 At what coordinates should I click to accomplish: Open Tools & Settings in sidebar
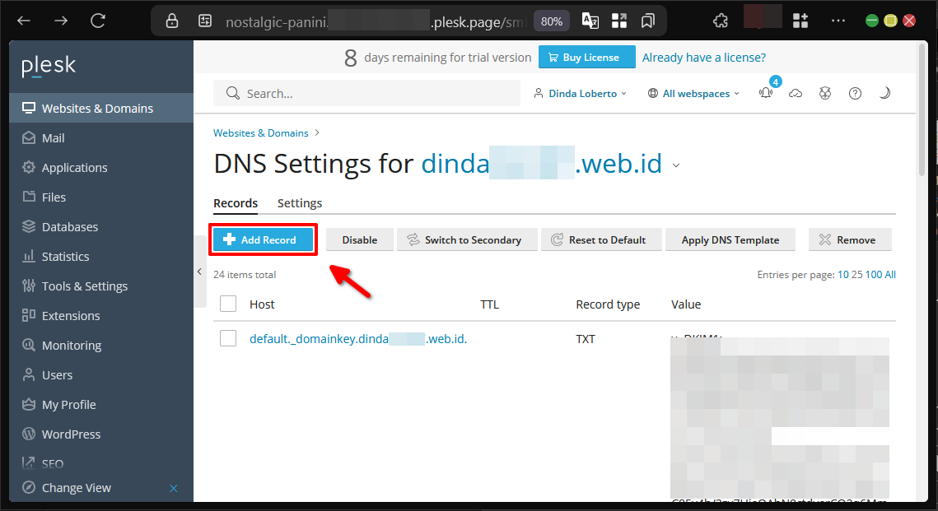point(85,286)
